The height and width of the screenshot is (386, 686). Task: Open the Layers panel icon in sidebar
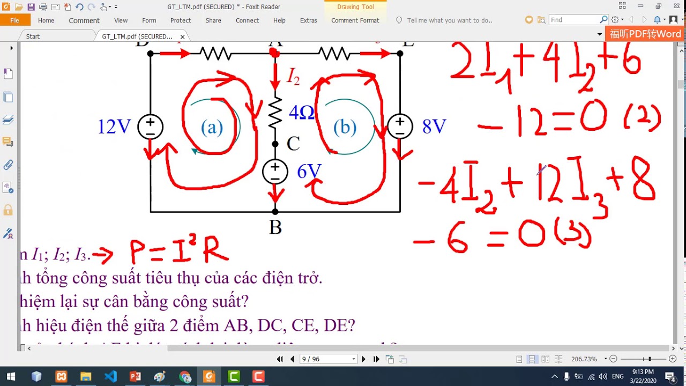pos(8,120)
